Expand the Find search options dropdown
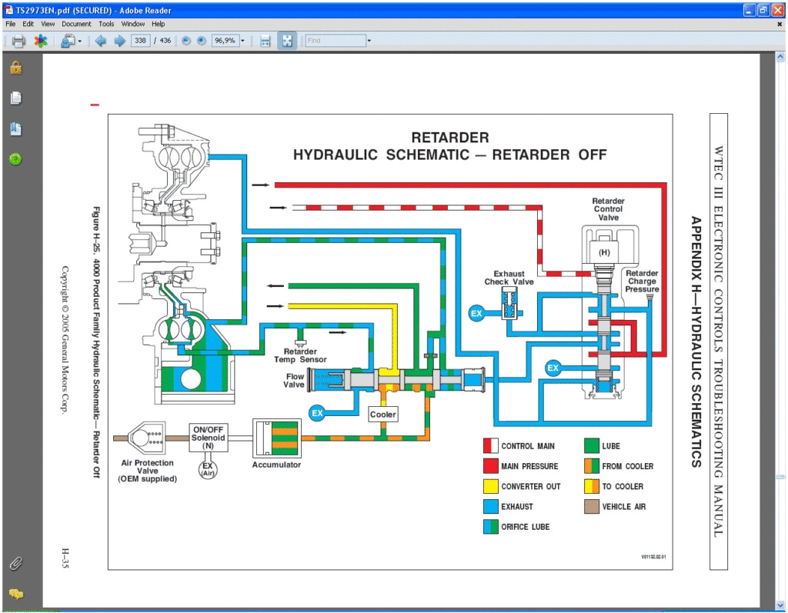 [368, 40]
